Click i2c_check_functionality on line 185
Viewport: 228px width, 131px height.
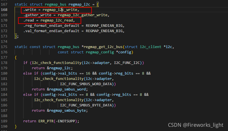click(x=59, y=100)
